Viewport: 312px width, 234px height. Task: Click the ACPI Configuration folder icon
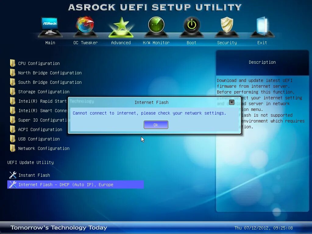pyautogui.click(x=12, y=129)
